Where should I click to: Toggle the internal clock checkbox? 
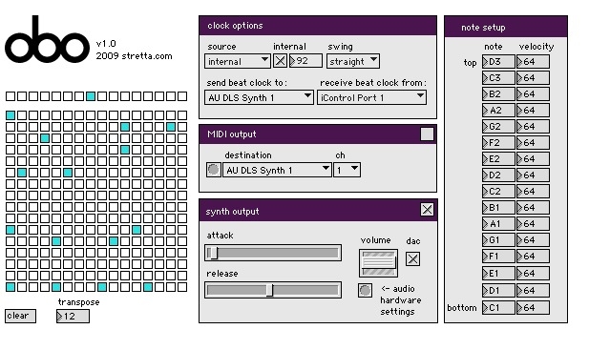(280, 61)
